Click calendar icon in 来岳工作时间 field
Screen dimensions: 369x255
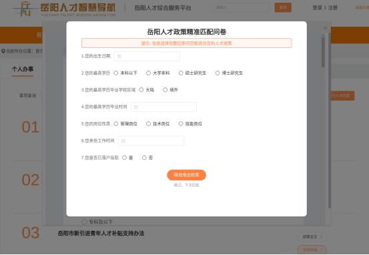[123, 141]
